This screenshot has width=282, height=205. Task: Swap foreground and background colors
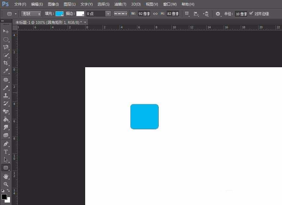tap(8, 191)
